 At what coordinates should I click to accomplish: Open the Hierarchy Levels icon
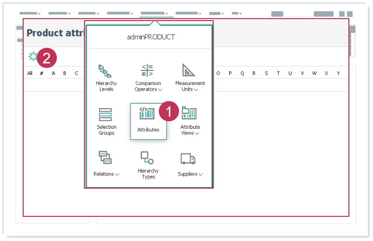[x=106, y=70]
